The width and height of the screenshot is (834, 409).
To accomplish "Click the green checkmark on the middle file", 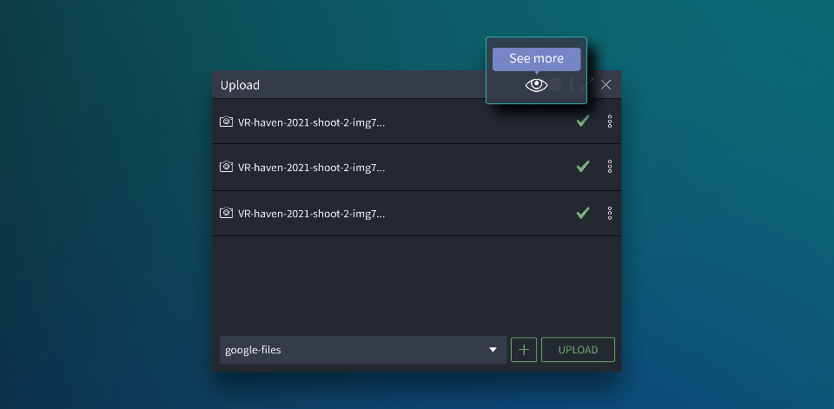I will 583,167.
